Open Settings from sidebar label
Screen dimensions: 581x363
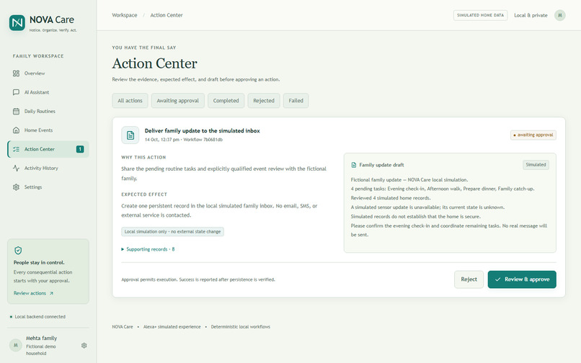pyautogui.click(x=33, y=187)
